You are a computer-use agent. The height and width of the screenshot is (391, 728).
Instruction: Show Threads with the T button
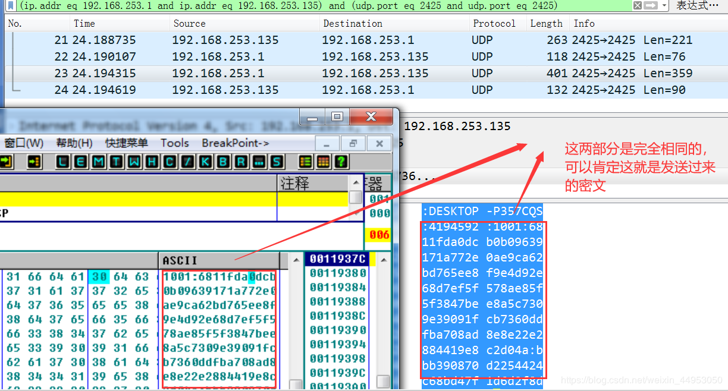[117, 162]
